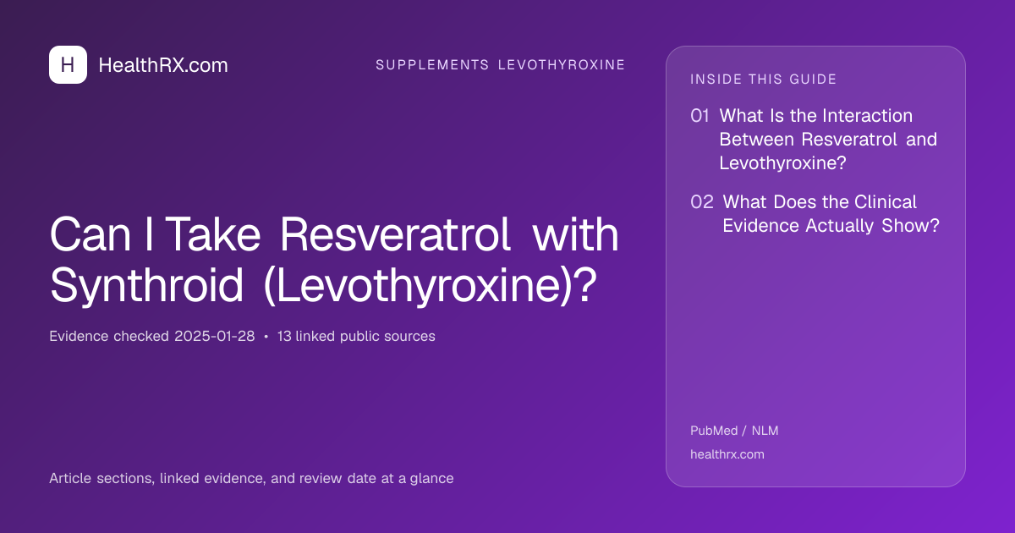
Task: Click the 'Article sections, linked evidence' footer caption
Action: pyautogui.click(x=251, y=478)
